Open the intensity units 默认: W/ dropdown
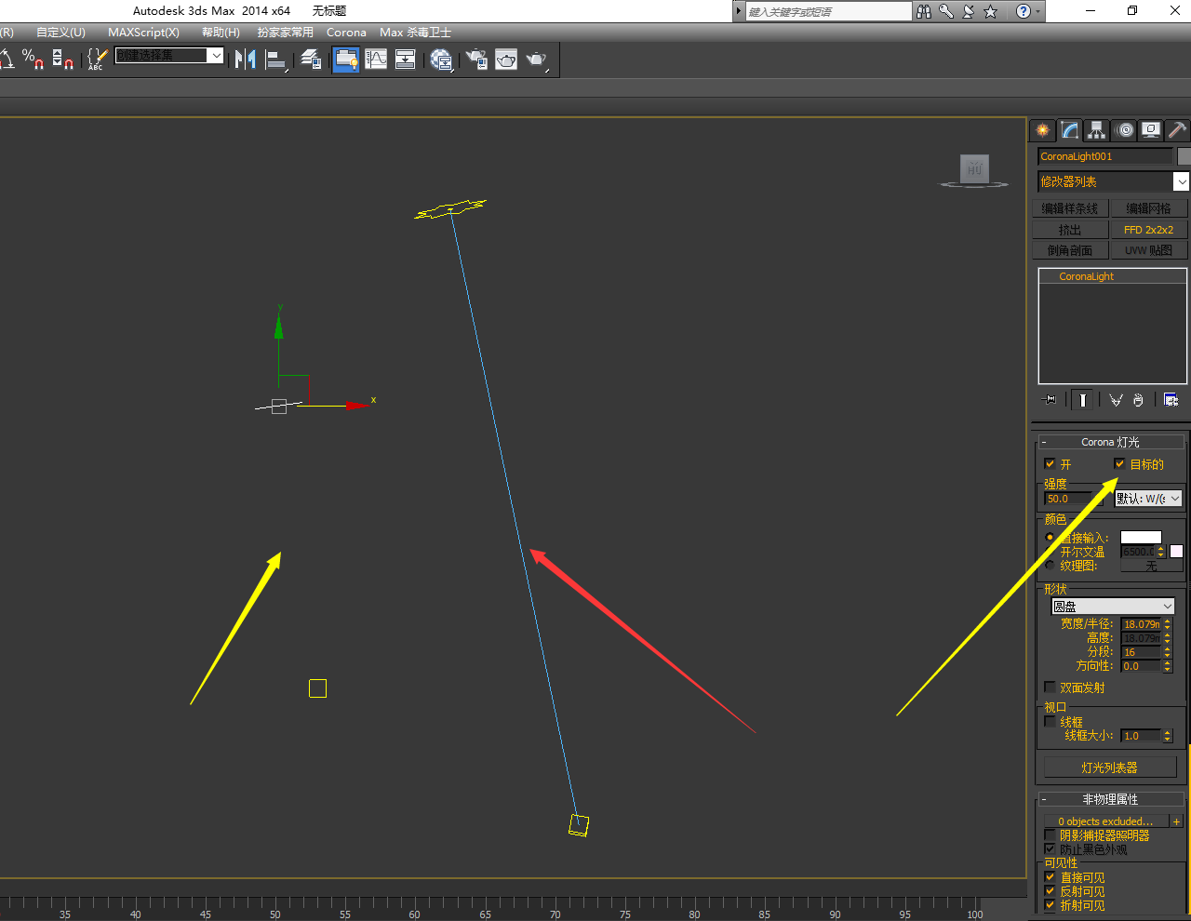 pyautogui.click(x=1148, y=499)
